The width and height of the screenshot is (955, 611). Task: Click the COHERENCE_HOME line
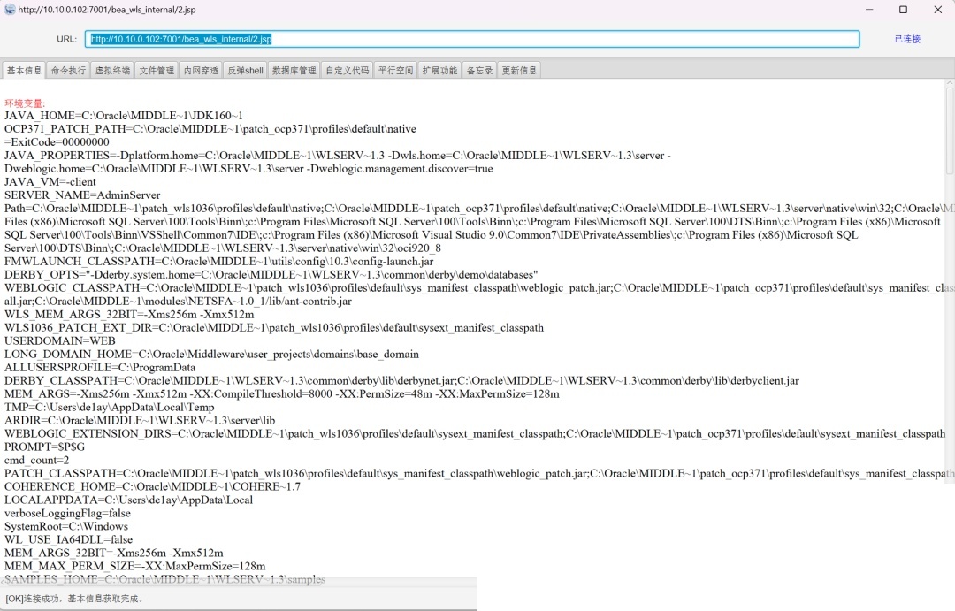pyautogui.click(x=152, y=486)
